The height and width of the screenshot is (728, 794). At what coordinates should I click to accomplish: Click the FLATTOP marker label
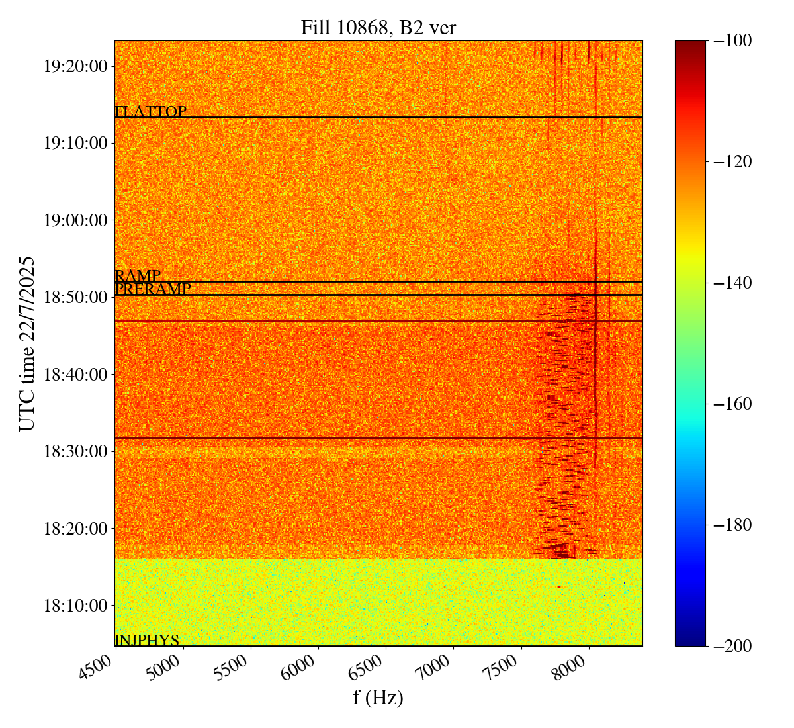(150, 112)
